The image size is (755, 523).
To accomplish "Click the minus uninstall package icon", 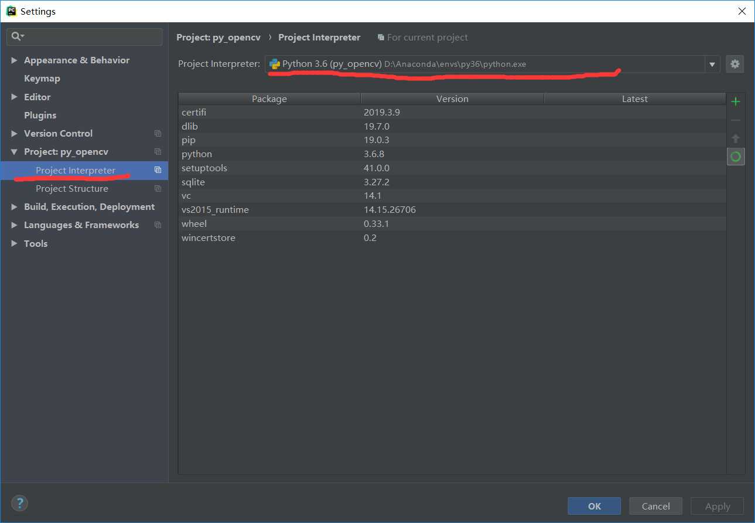I will (x=736, y=120).
